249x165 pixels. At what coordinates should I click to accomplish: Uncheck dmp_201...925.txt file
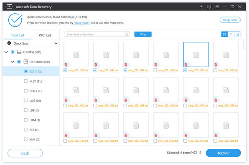(x=185, y=70)
